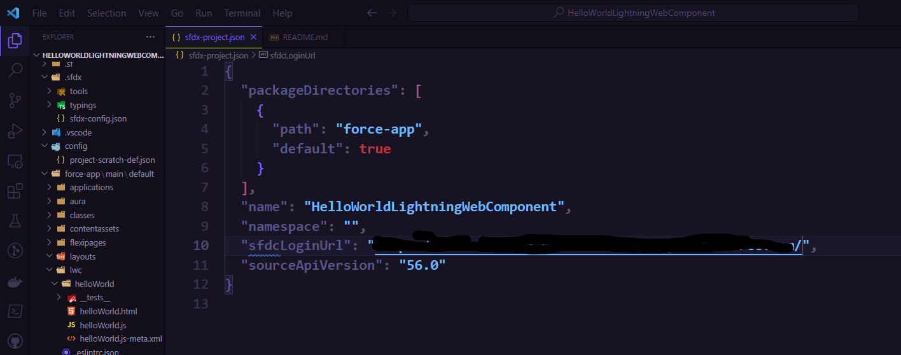Click sfdcLoginUrl in the breadcrumb

(x=293, y=55)
